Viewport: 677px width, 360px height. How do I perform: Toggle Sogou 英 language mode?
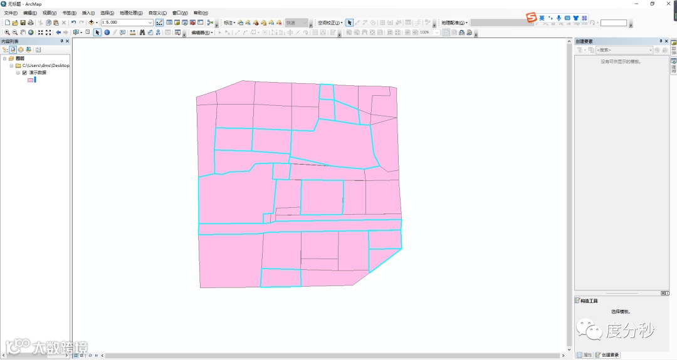tap(542, 18)
